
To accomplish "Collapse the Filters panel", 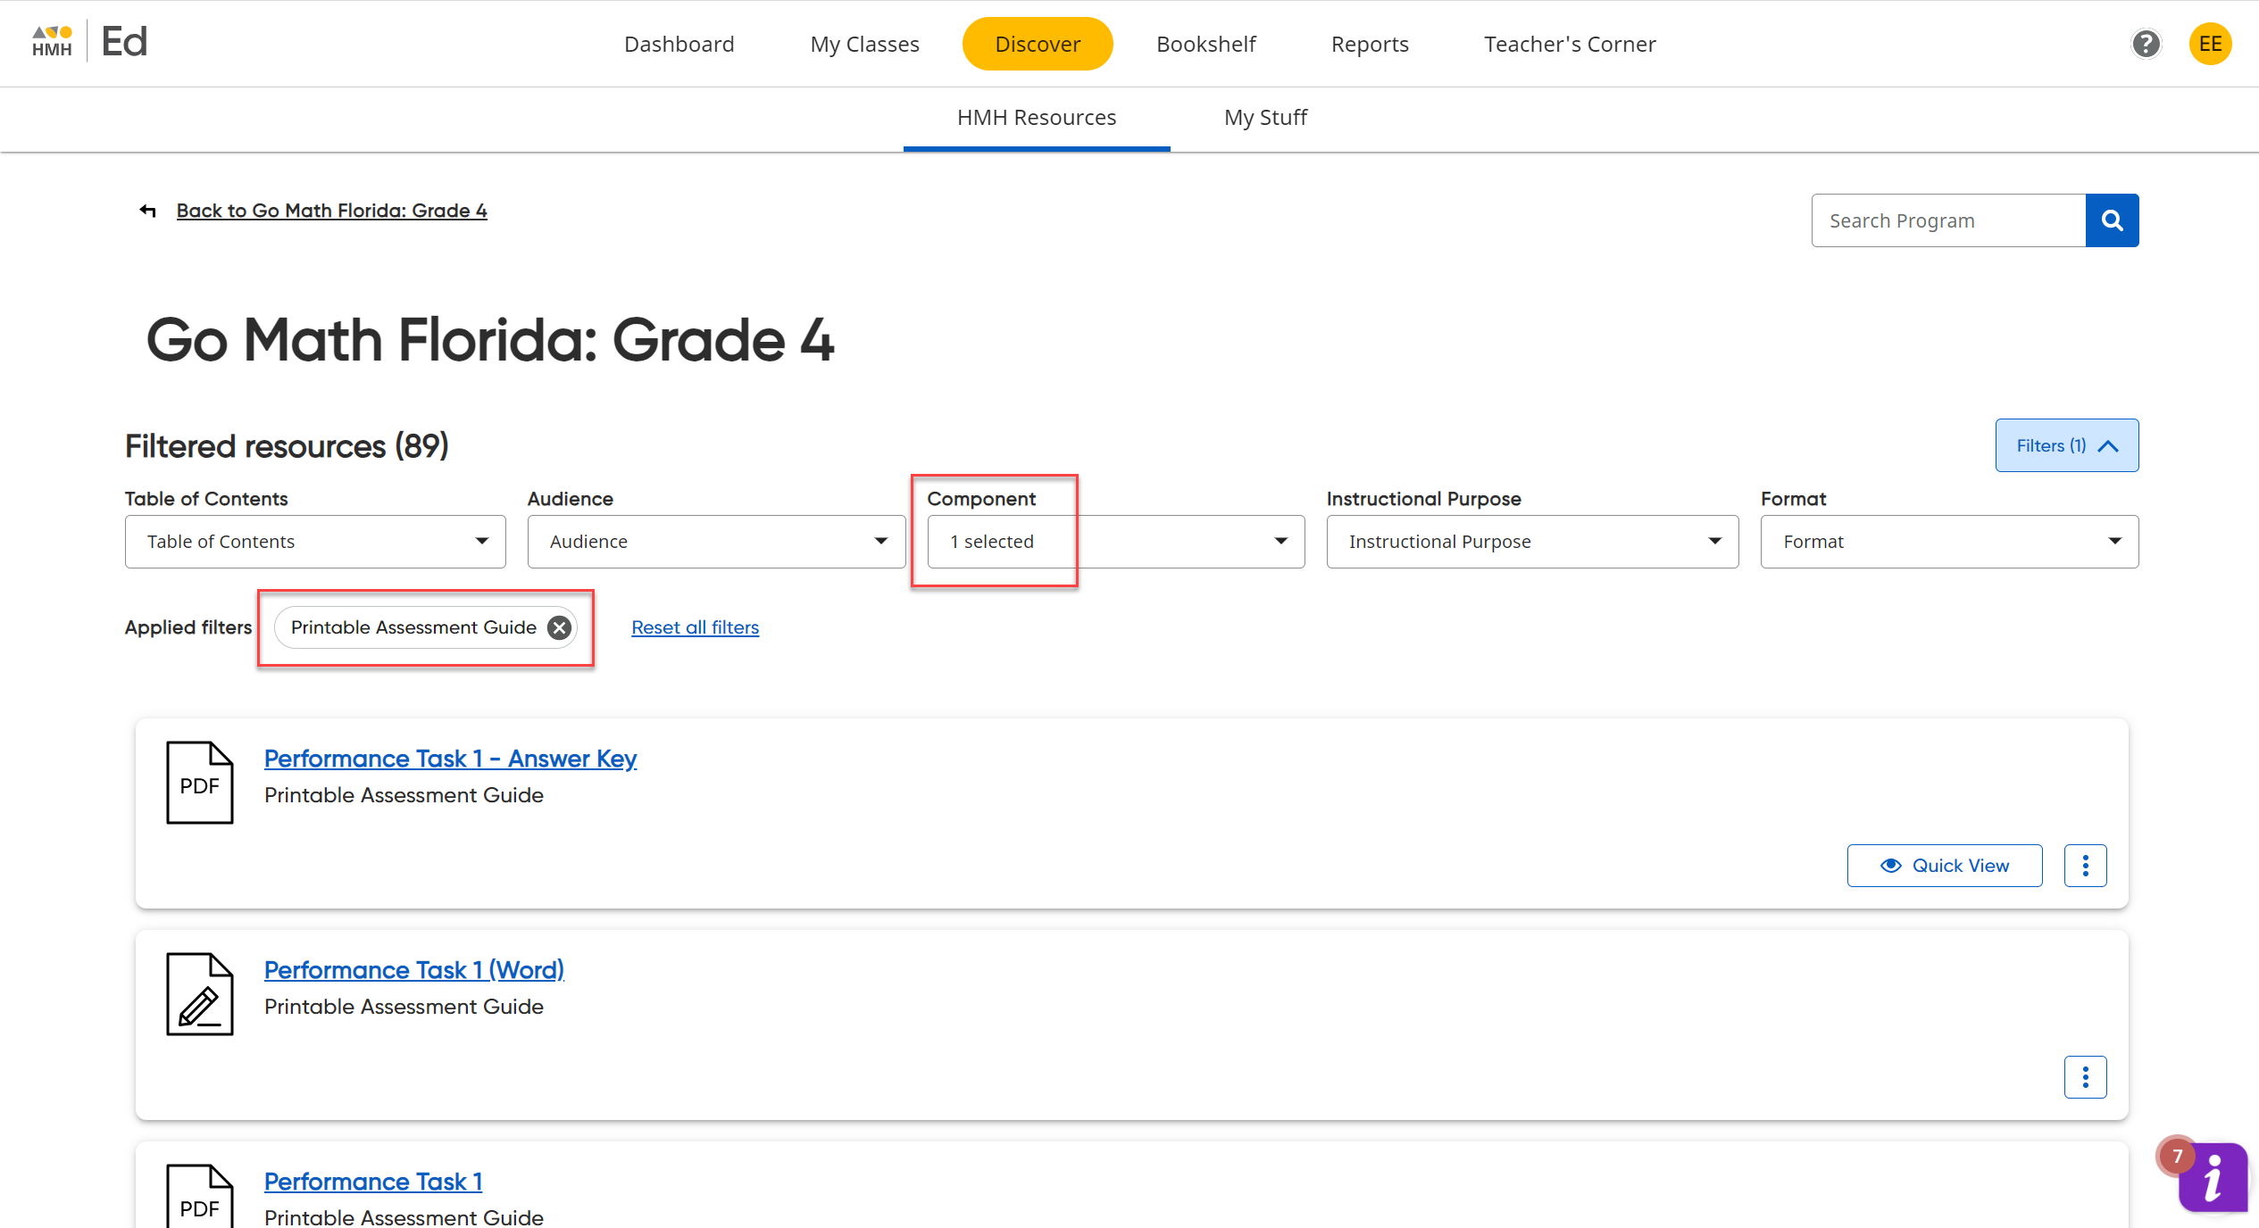I will click(x=2066, y=445).
